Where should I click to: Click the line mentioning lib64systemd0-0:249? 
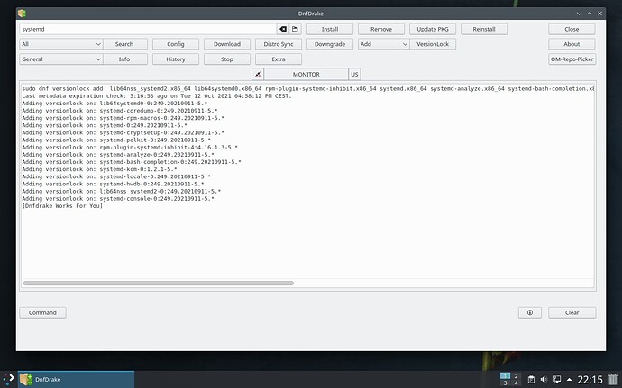point(114,104)
